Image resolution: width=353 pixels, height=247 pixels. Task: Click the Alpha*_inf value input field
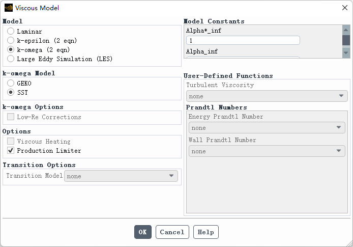[243, 40]
